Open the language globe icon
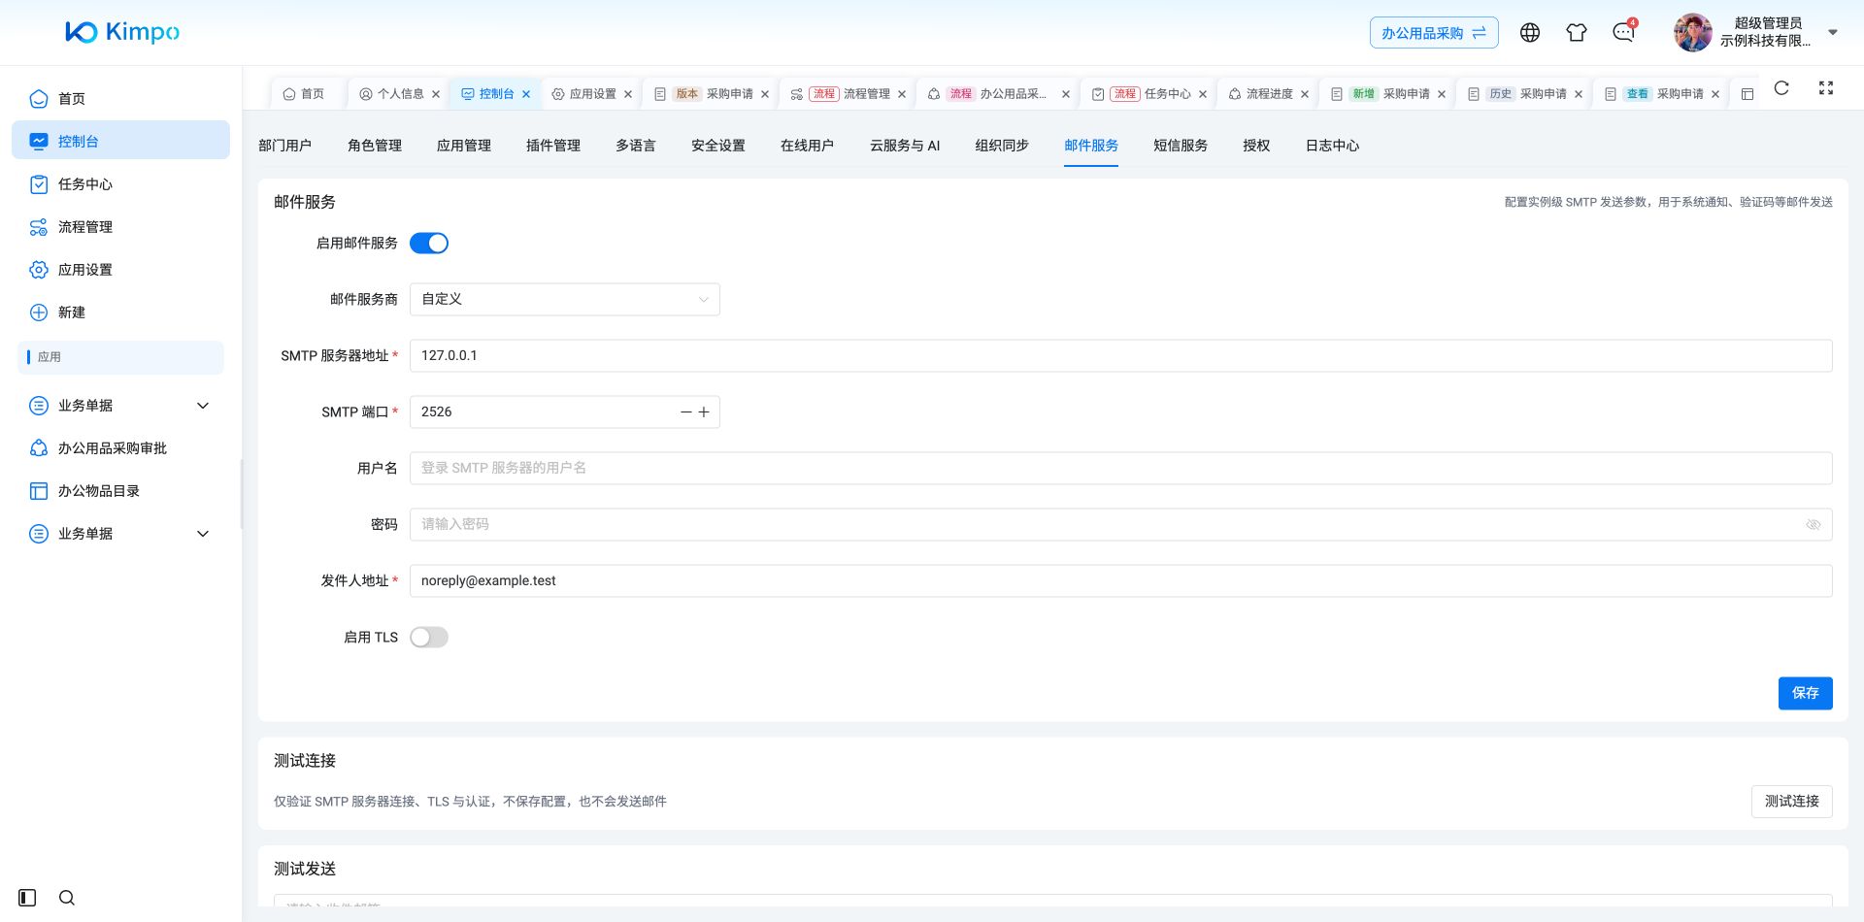1864x922 pixels. coord(1530,33)
